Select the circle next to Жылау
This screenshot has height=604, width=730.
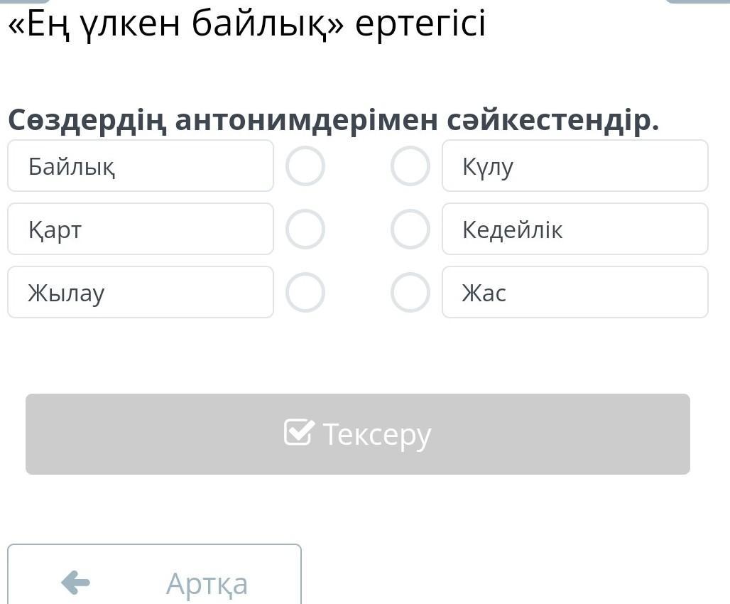click(305, 293)
